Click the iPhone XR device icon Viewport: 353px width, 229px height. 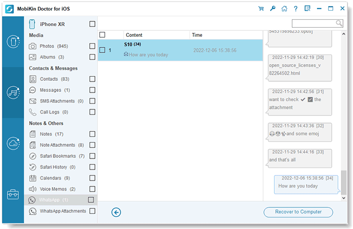pos(32,24)
